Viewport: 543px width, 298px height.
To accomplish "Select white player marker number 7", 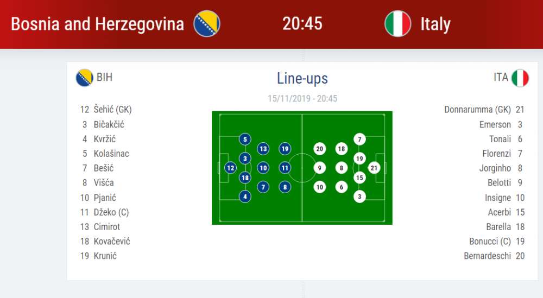I will [359, 139].
